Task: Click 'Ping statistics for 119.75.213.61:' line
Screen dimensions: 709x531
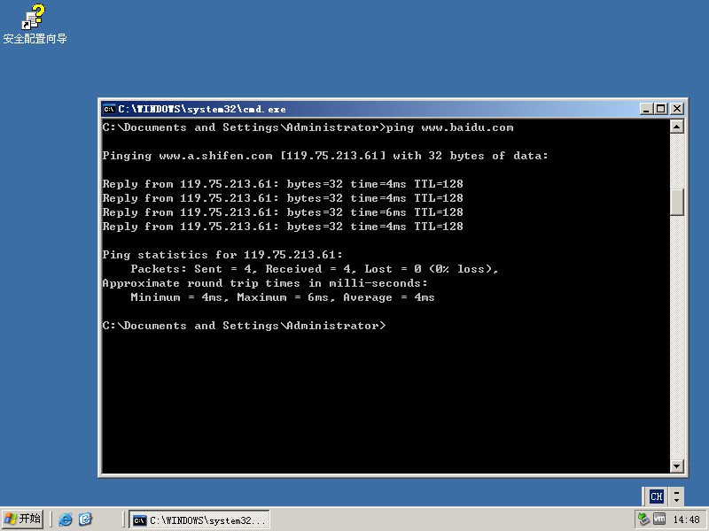Action: pyautogui.click(x=222, y=255)
